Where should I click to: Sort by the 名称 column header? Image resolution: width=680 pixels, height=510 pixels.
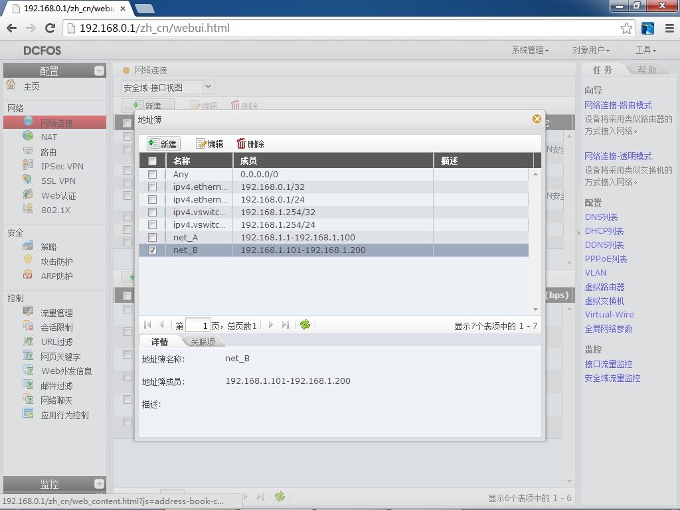(x=199, y=161)
